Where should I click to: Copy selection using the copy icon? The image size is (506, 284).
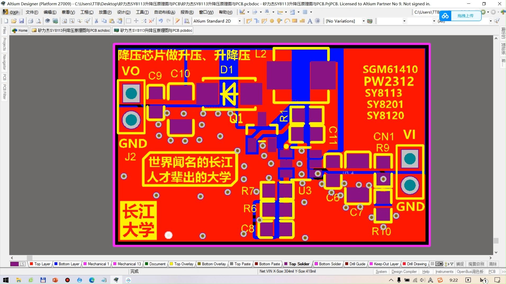[x=104, y=21]
